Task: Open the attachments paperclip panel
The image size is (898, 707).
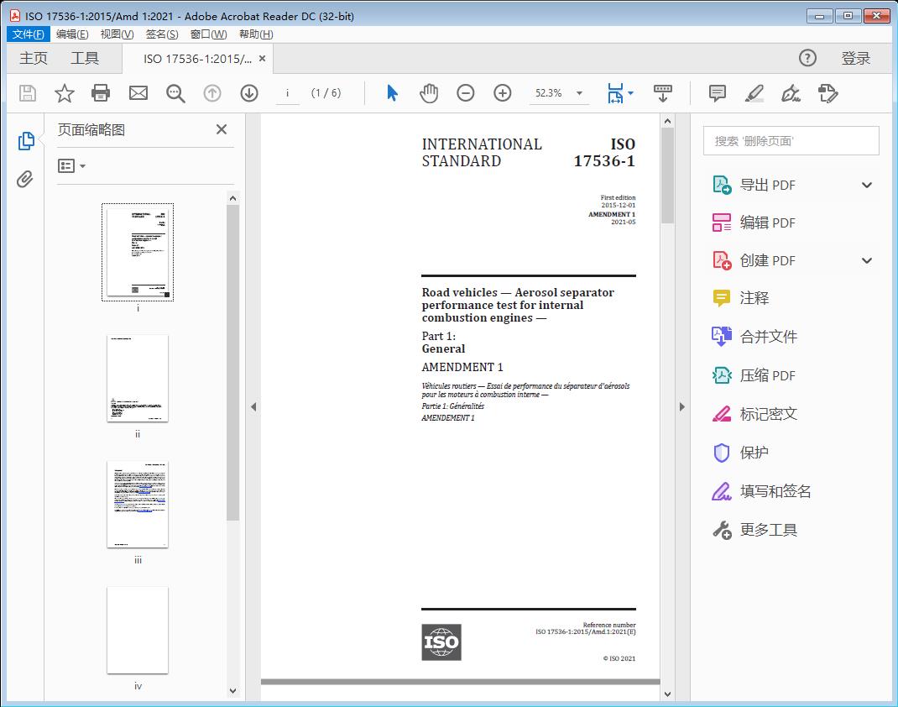Action: point(25,179)
